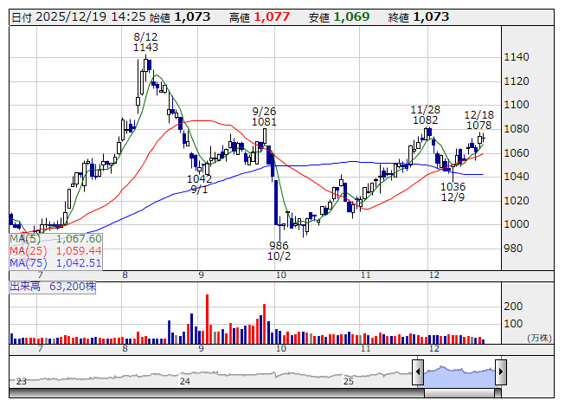Click the left range slider handle arrow

click(418, 371)
